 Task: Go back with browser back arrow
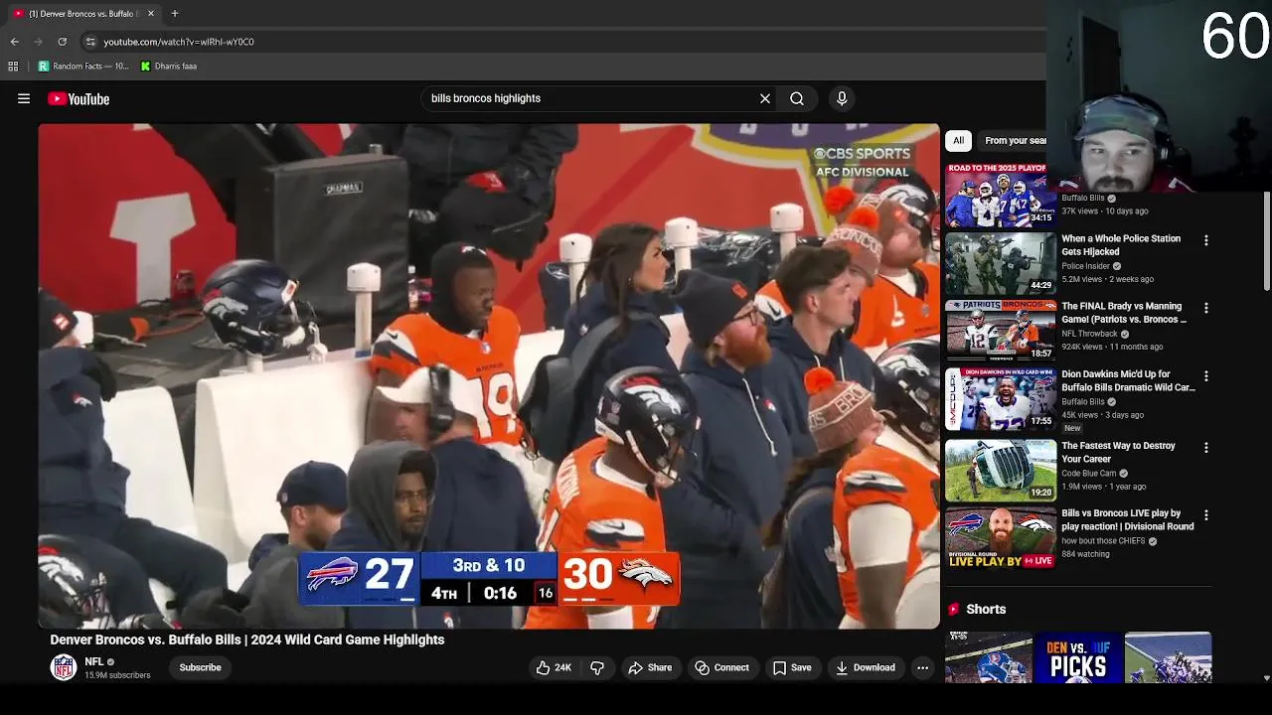[x=14, y=42]
